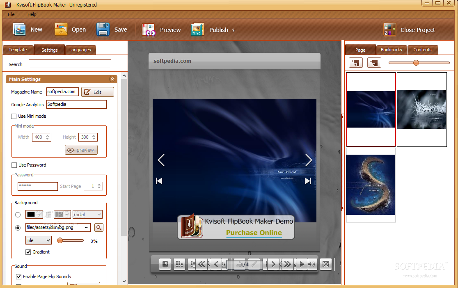Go to next page in bottom toolbar
Viewport: 458px width, 288px height.
click(273, 264)
